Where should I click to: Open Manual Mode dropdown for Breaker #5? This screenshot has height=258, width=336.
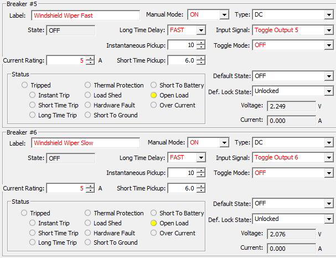[224, 14]
